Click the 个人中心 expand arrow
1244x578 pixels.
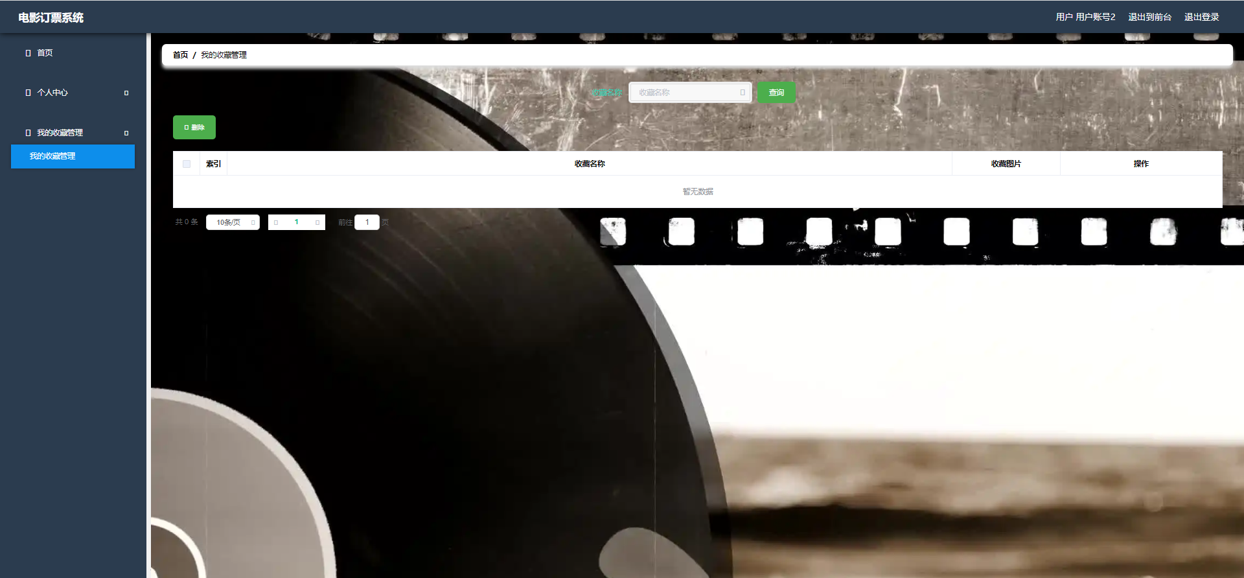coord(126,93)
